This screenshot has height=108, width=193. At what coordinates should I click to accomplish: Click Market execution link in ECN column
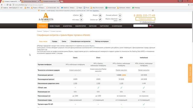[x=121, y=70]
